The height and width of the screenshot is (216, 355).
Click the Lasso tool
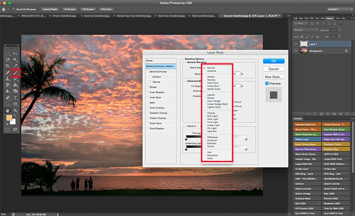point(8,60)
